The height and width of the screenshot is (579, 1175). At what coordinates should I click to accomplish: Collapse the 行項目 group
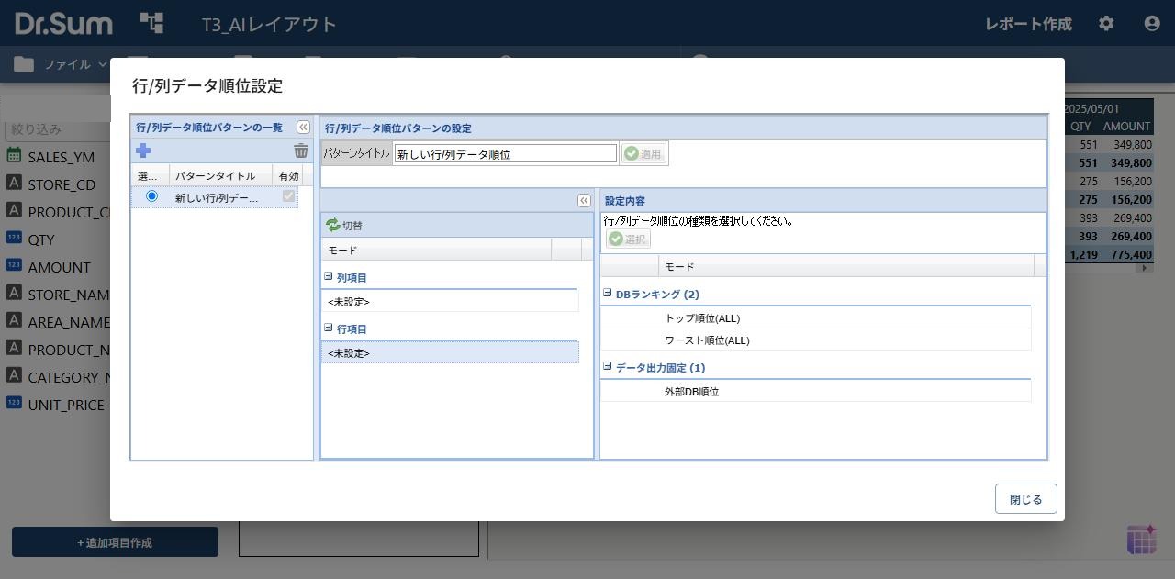point(329,328)
